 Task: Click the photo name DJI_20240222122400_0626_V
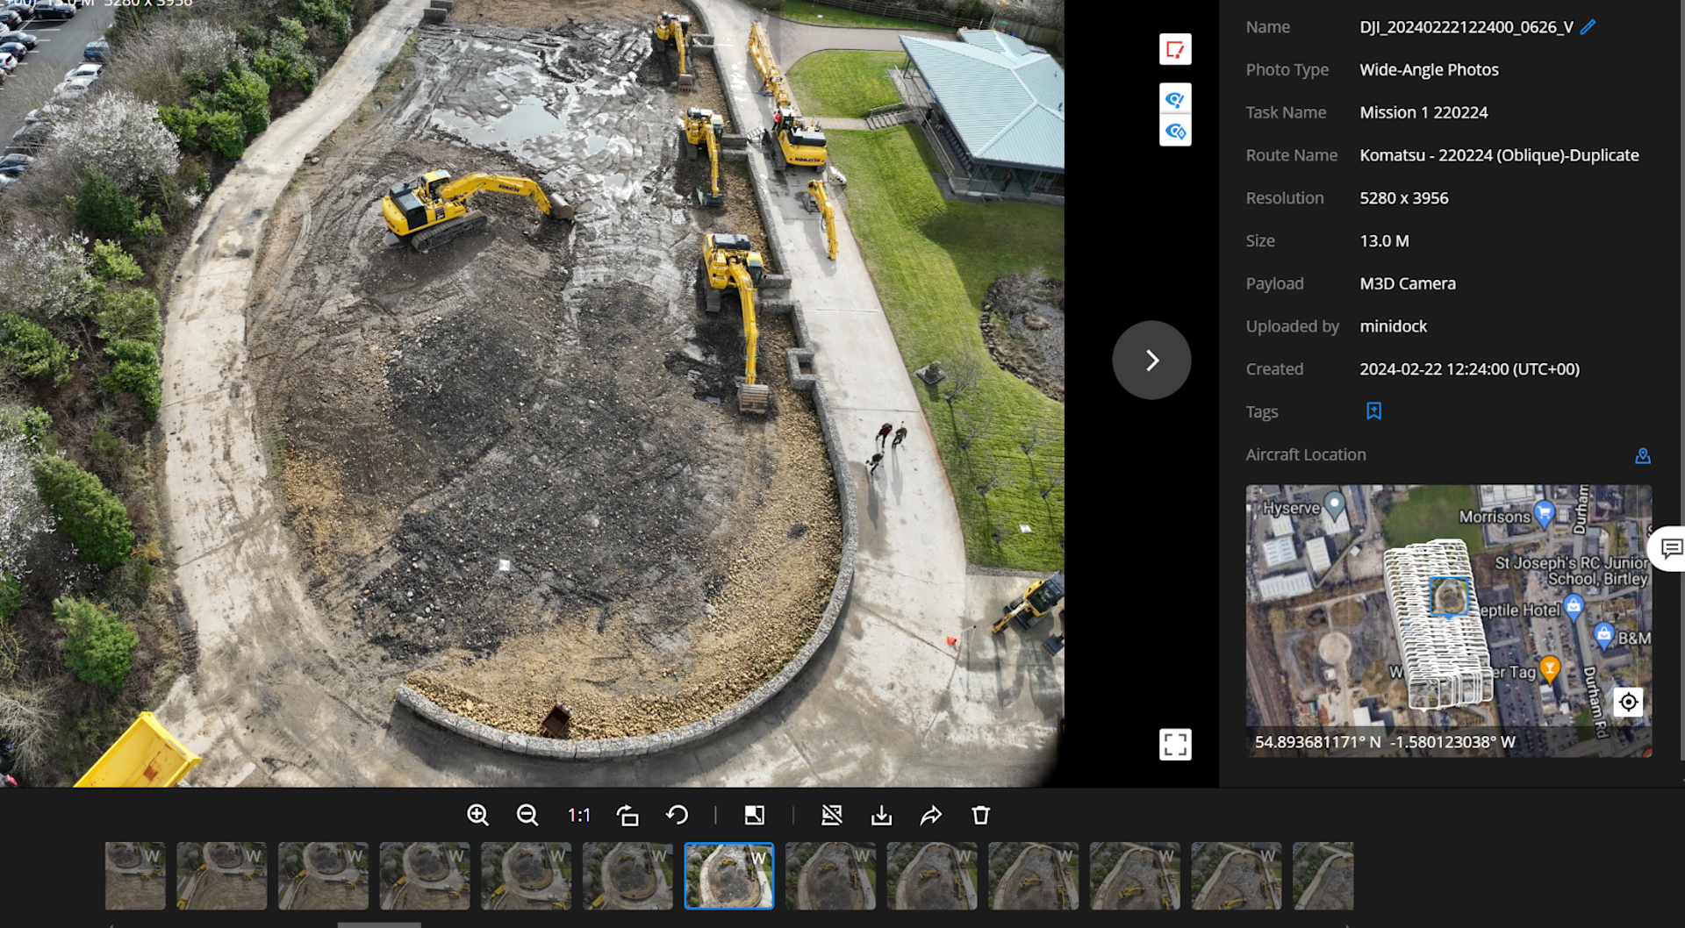coord(1466,27)
